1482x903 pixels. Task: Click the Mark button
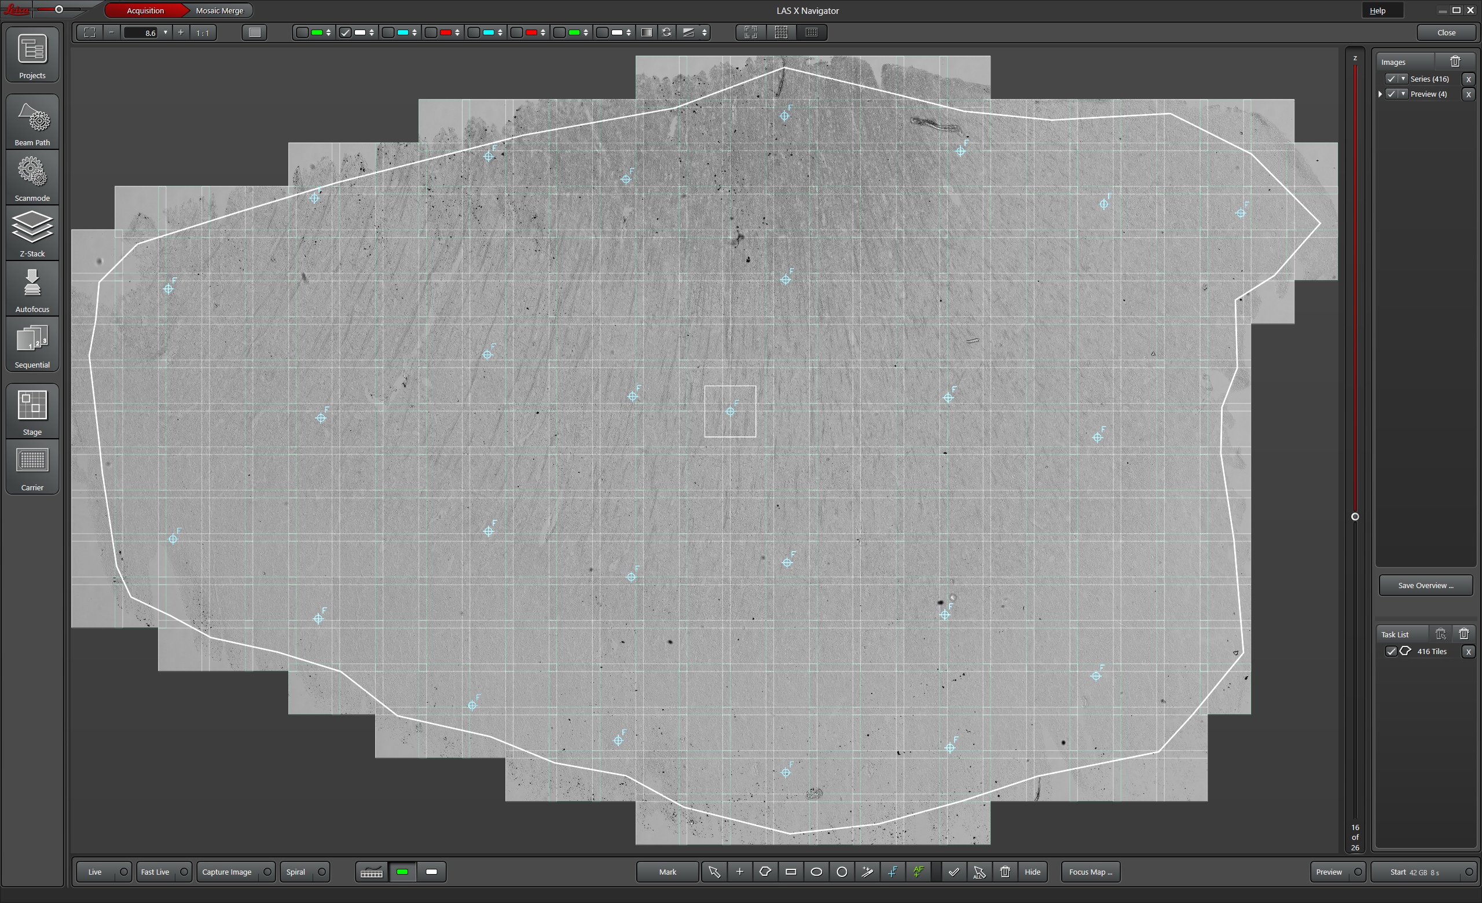point(667,872)
